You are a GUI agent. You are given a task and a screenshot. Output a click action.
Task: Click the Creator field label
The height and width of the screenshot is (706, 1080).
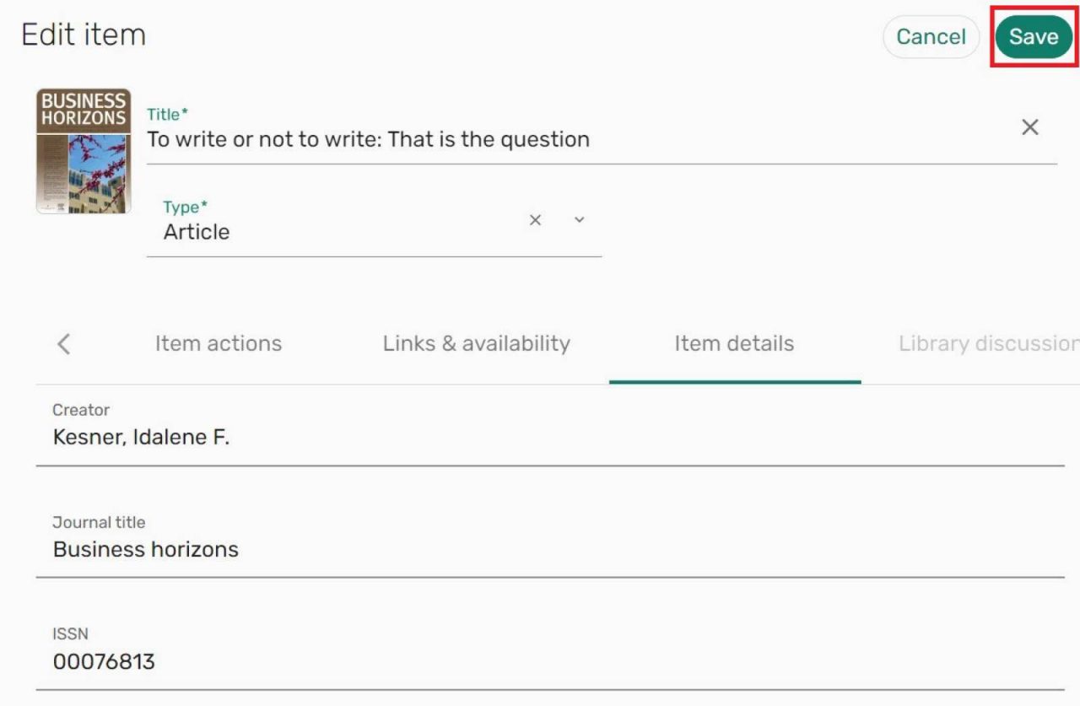pyautogui.click(x=81, y=410)
